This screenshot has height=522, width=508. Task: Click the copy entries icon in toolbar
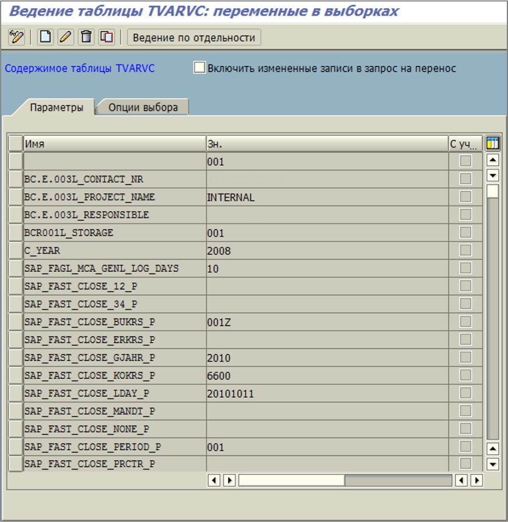tap(107, 37)
